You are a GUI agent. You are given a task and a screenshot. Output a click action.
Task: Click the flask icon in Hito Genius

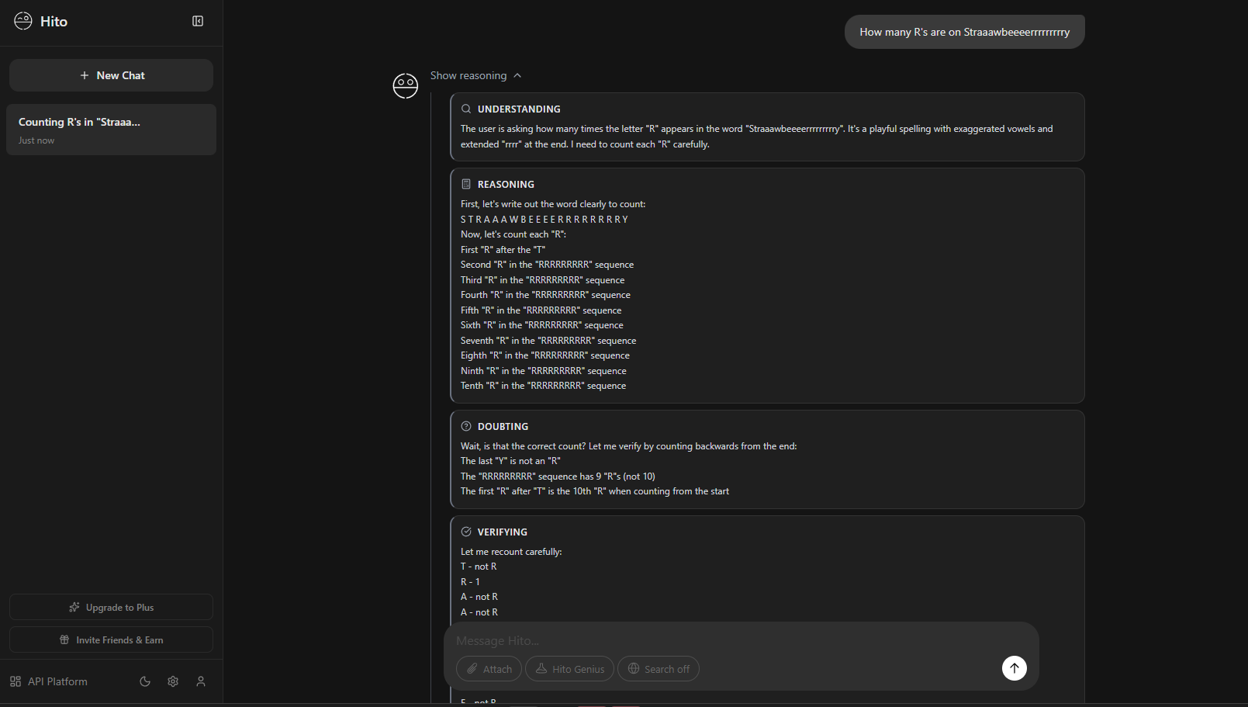click(x=541, y=668)
